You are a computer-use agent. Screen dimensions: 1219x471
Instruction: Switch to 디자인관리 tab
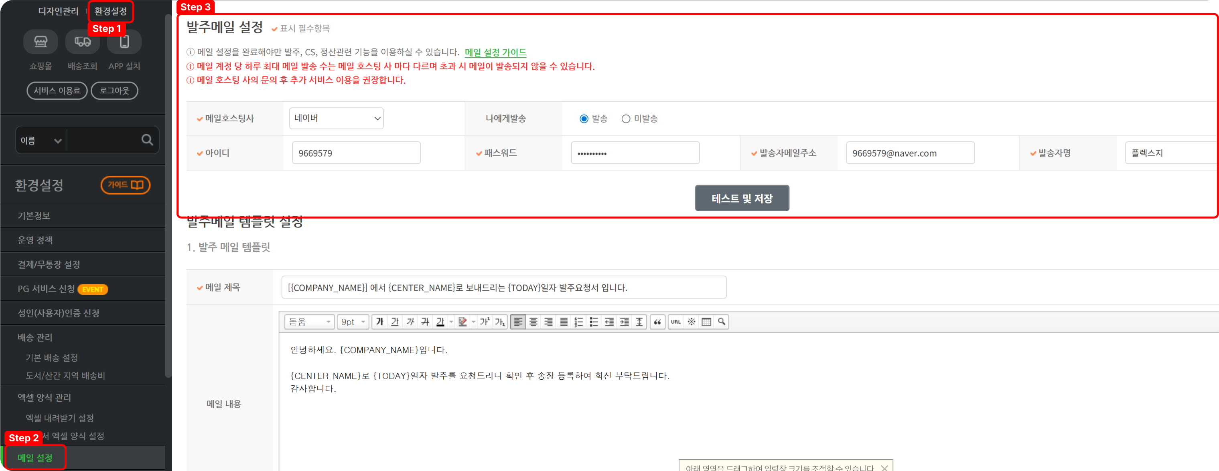click(58, 11)
